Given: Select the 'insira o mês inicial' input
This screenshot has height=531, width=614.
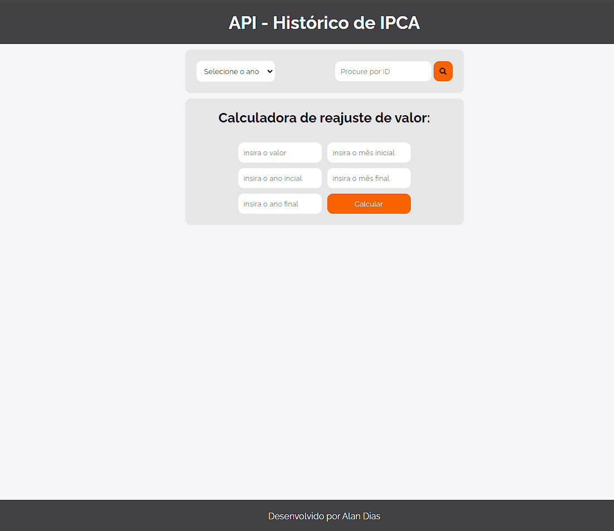Looking at the screenshot, I should 369,153.
